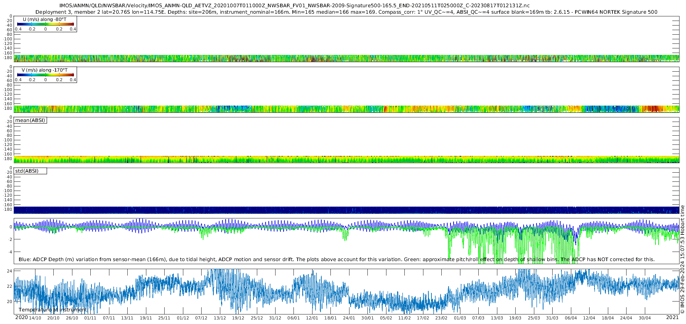
Task: Click the 19/12 date tick label
Action: pyautogui.click(x=238, y=318)
